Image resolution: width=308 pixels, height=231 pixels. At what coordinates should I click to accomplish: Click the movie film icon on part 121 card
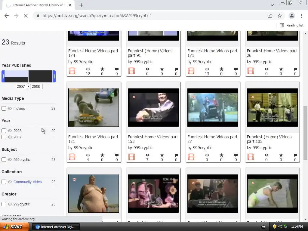(72, 157)
